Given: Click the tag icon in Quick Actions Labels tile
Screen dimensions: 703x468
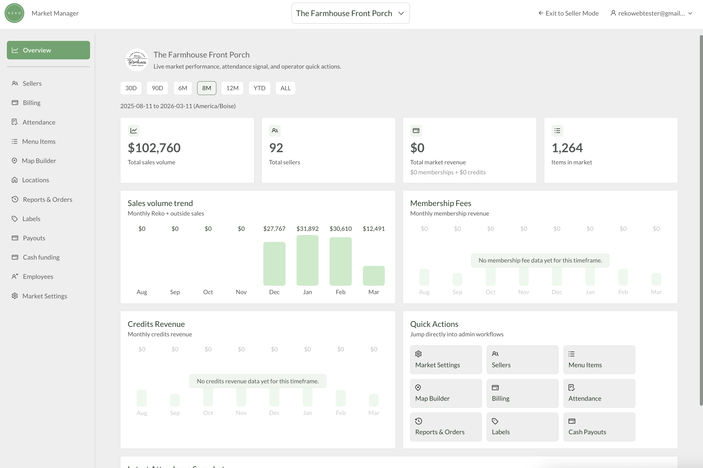Looking at the screenshot, I should click(x=495, y=421).
